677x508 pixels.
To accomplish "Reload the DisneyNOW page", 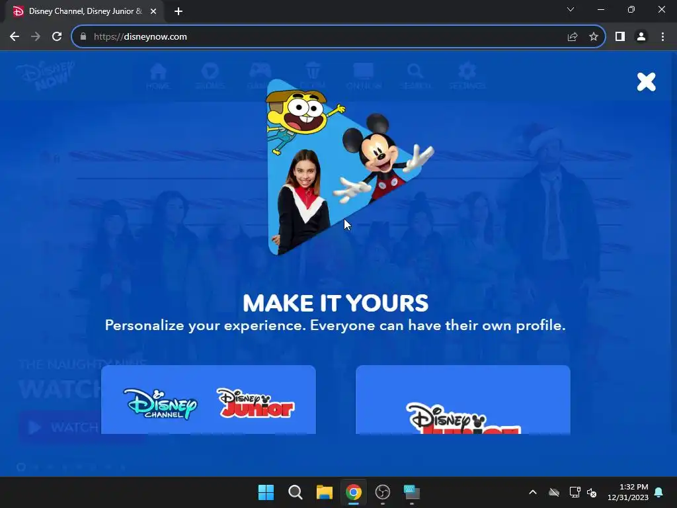I will pyautogui.click(x=57, y=37).
